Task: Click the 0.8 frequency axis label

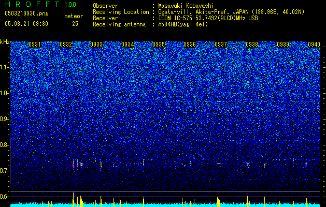Action: [4, 145]
